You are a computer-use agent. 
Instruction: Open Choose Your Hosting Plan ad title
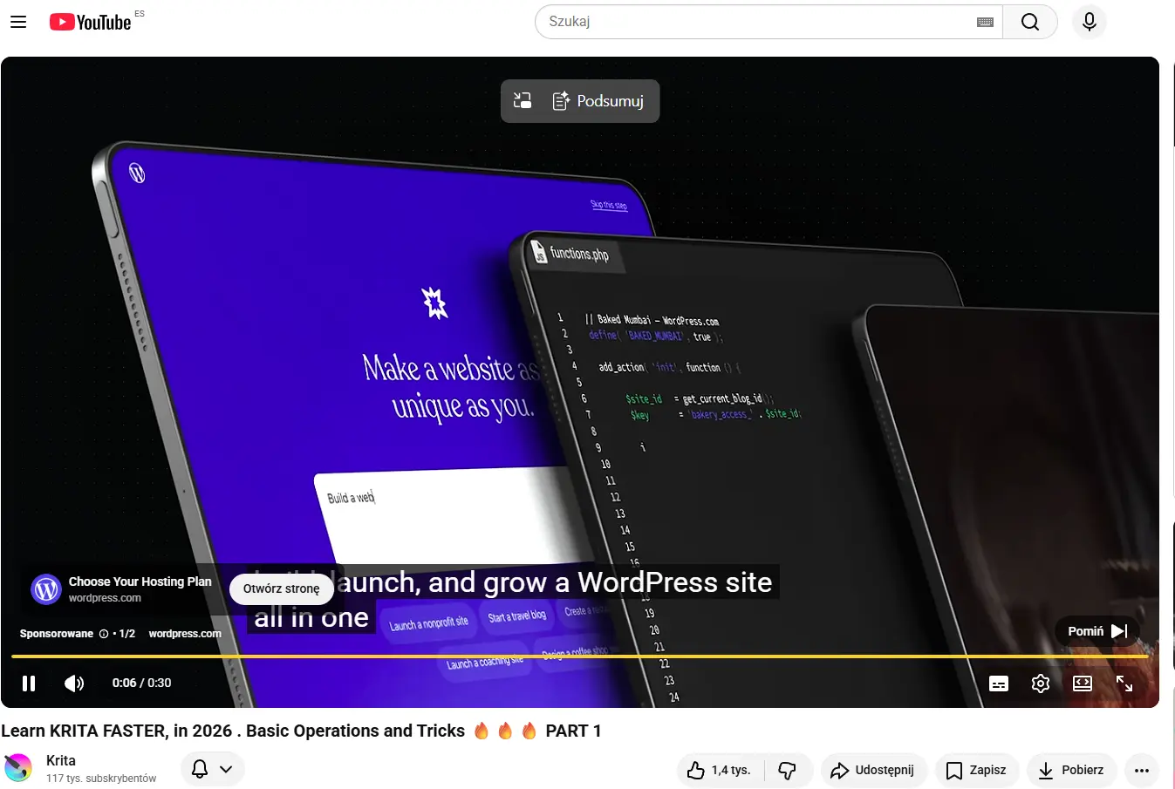(140, 582)
